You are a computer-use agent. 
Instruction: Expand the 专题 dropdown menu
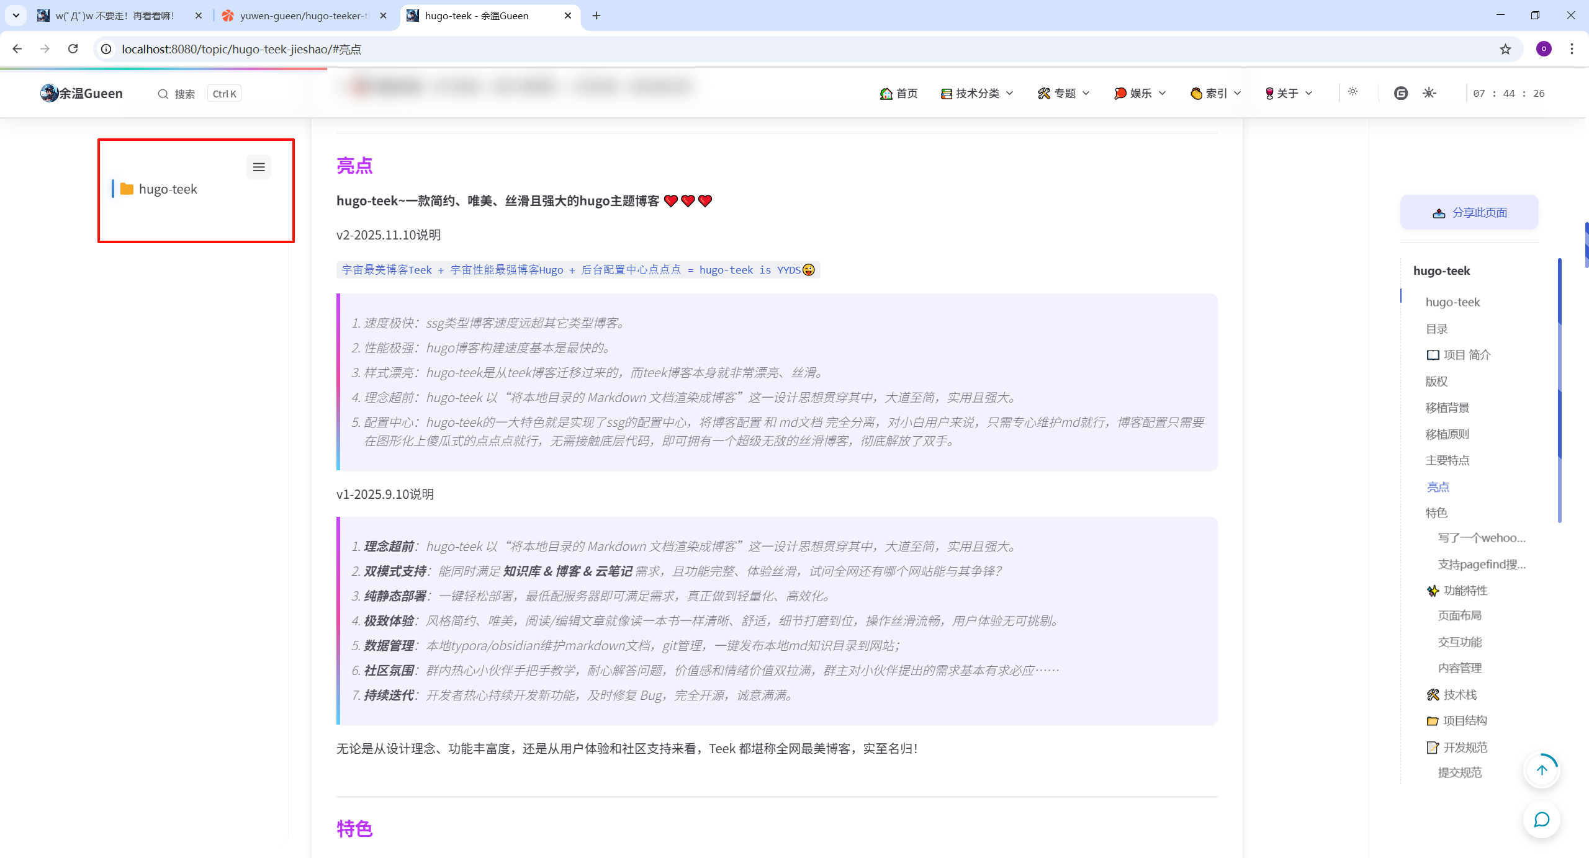pos(1064,93)
